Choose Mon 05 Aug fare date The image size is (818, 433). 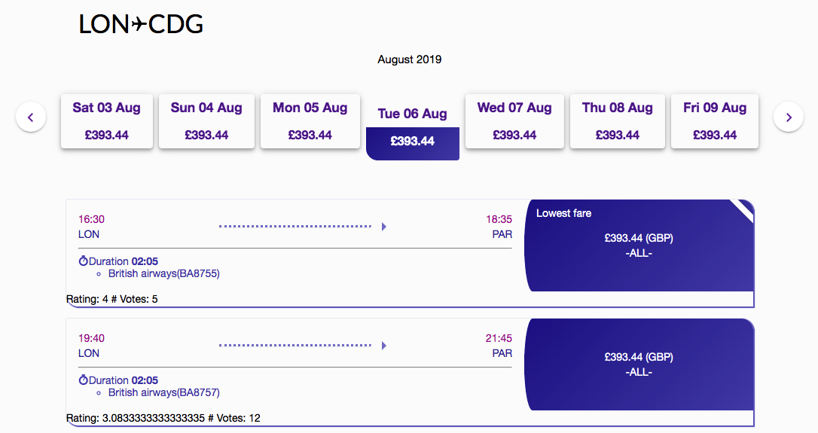click(x=310, y=121)
